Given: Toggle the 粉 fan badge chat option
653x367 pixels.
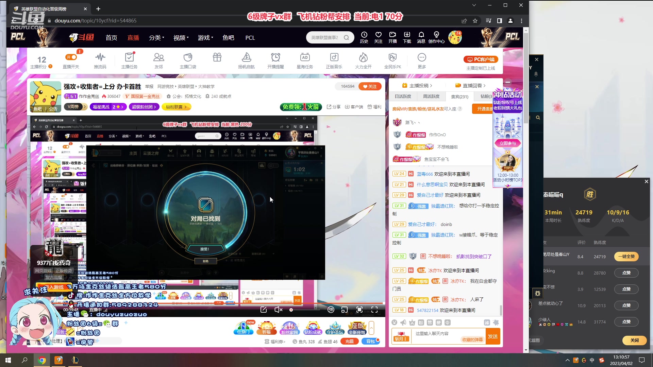Looking at the screenshot, I should pyautogui.click(x=421, y=322).
